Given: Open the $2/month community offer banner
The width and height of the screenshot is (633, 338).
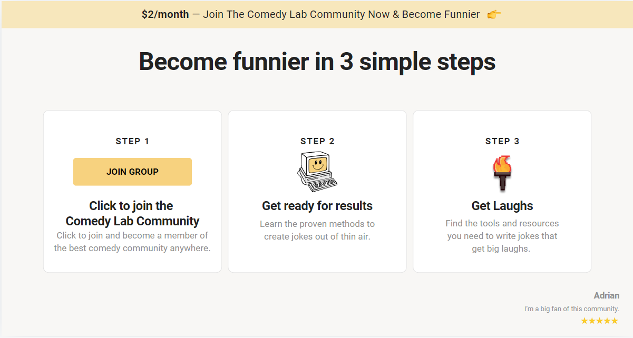Looking at the screenshot, I should pos(316,14).
